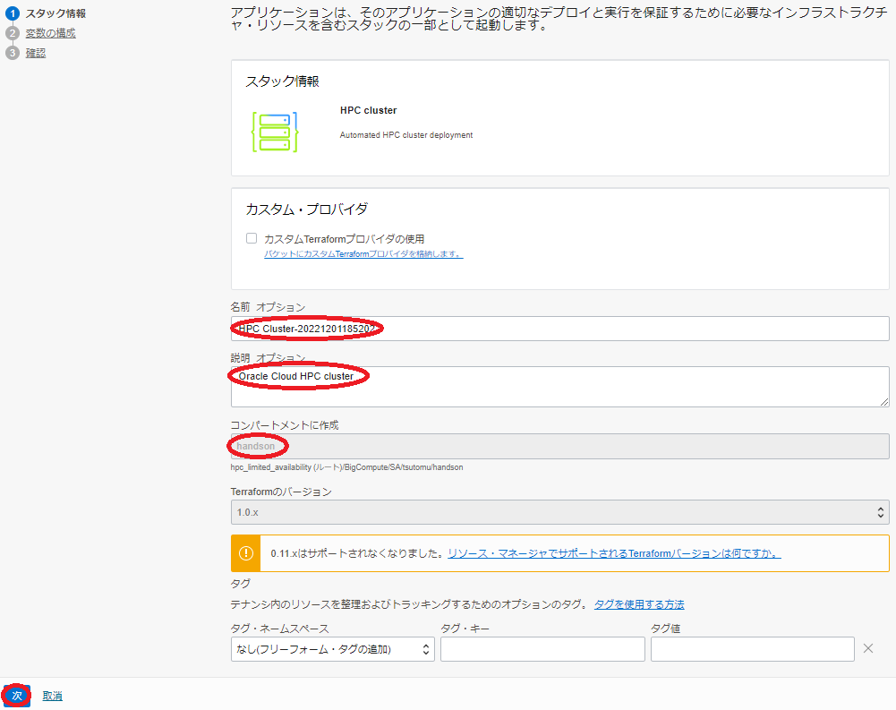Click step 1 circle for スタック情報
The width and height of the screenshot is (896, 710).
pos(13,13)
